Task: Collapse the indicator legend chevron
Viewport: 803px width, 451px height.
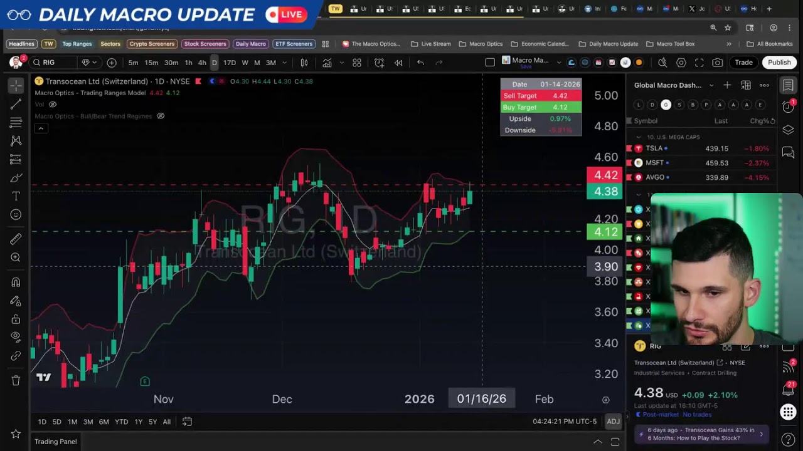Action: [x=41, y=128]
